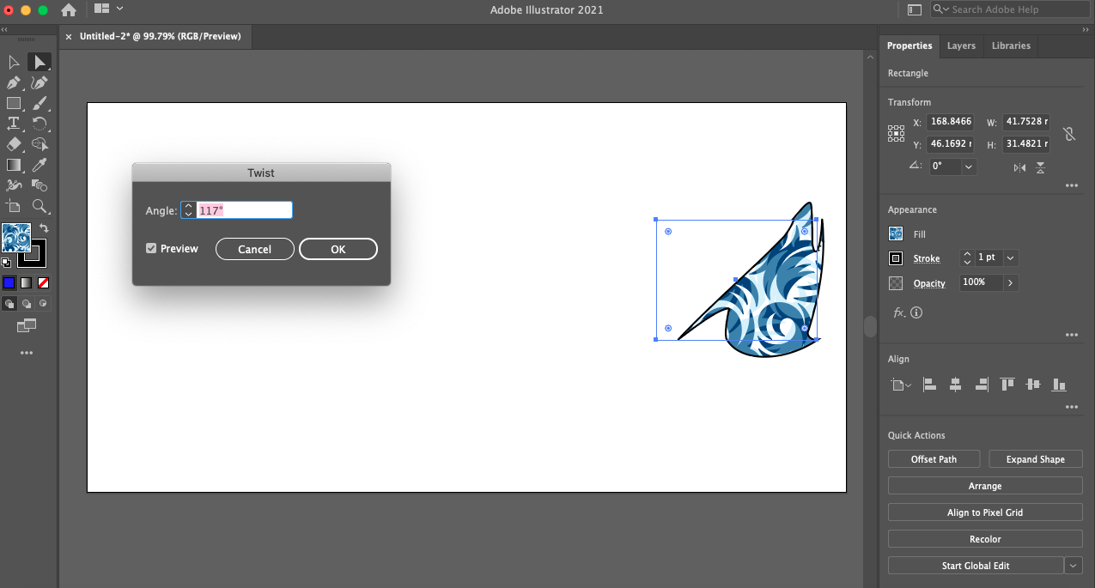Click the Fill pattern swatch in Appearance
The image size is (1095, 588).
(x=896, y=233)
